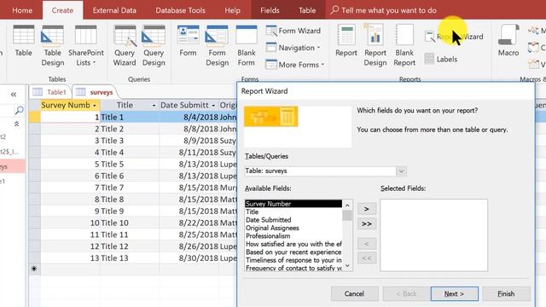Select 'Timeliness of response' field
Screen dimensions: 546x307
293,260
